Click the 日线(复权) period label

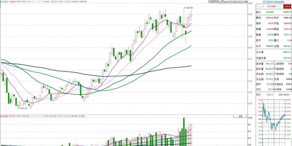[4, 2]
